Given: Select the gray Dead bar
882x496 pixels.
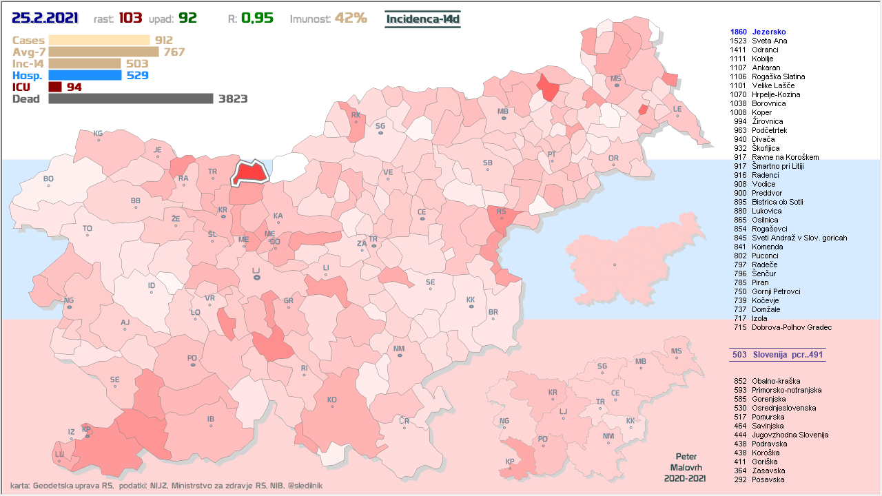Looking at the screenshot, I should [131, 99].
